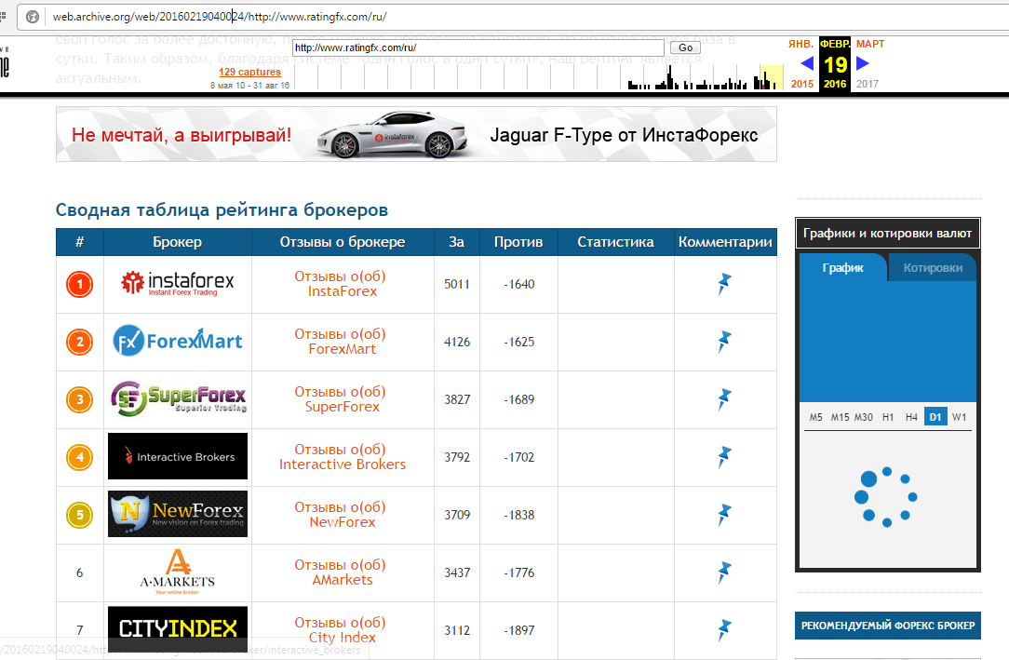The image size is (1009, 660).
Task: Open the comments pin for NewForex row
Action: pos(724,515)
